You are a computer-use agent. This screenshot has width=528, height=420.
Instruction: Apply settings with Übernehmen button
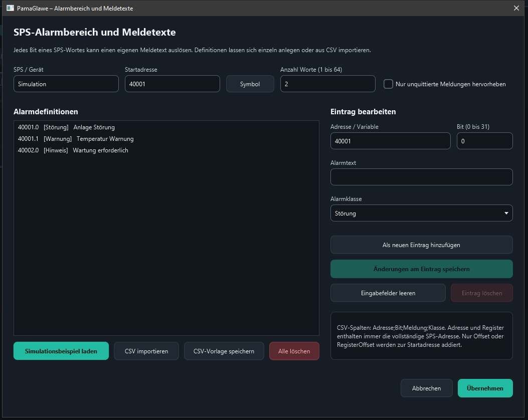pos(485,388)
